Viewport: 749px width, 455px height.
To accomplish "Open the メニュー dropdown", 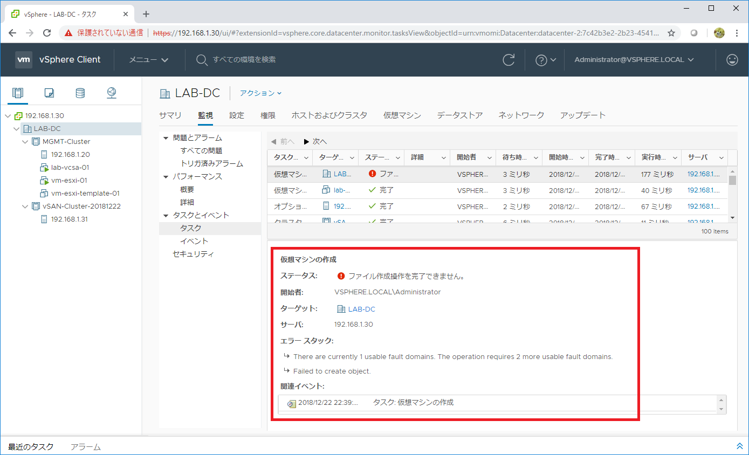I will [x=149, y=60].
